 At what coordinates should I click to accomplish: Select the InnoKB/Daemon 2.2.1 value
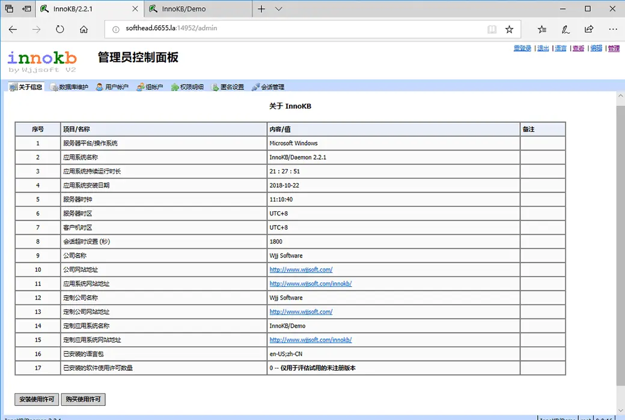tap(297, 157)
